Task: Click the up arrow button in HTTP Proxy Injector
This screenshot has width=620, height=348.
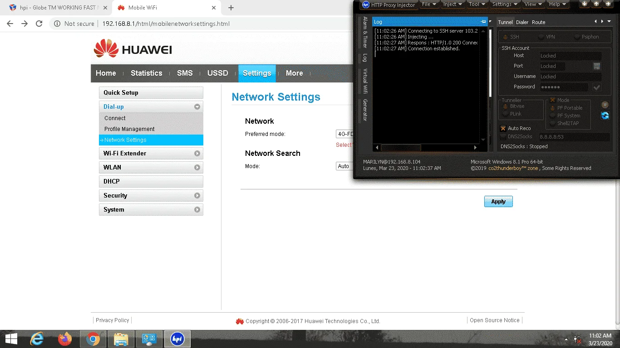Action: tap(596, 4)
